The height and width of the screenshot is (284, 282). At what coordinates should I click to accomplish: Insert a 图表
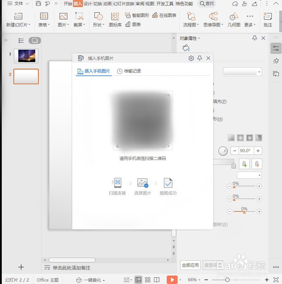133,24
